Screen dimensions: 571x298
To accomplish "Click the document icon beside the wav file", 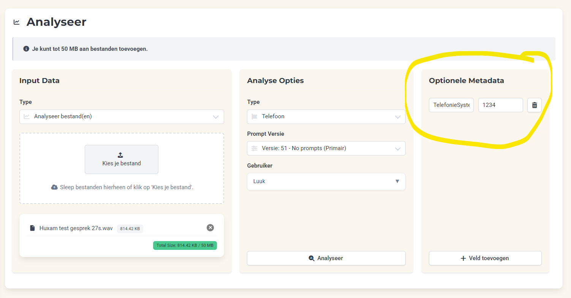I will coord(33,228).
